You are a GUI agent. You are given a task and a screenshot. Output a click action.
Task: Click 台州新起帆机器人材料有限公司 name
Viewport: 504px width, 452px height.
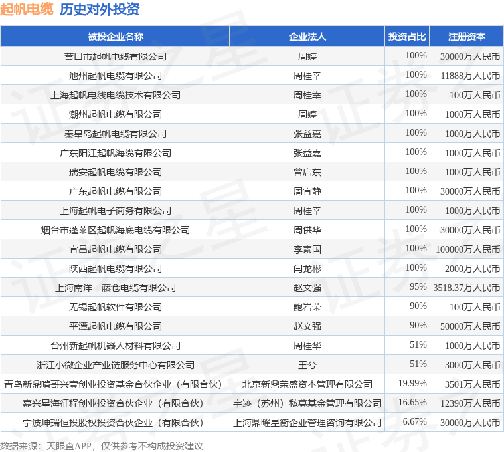[x=116, y=346]
